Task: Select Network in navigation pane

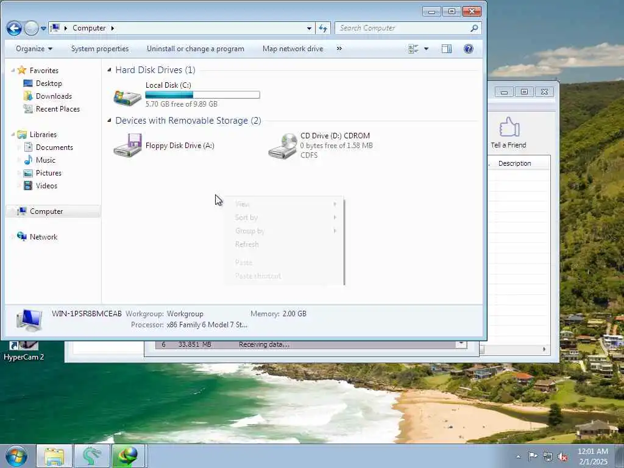Action: tap(43, 237)
